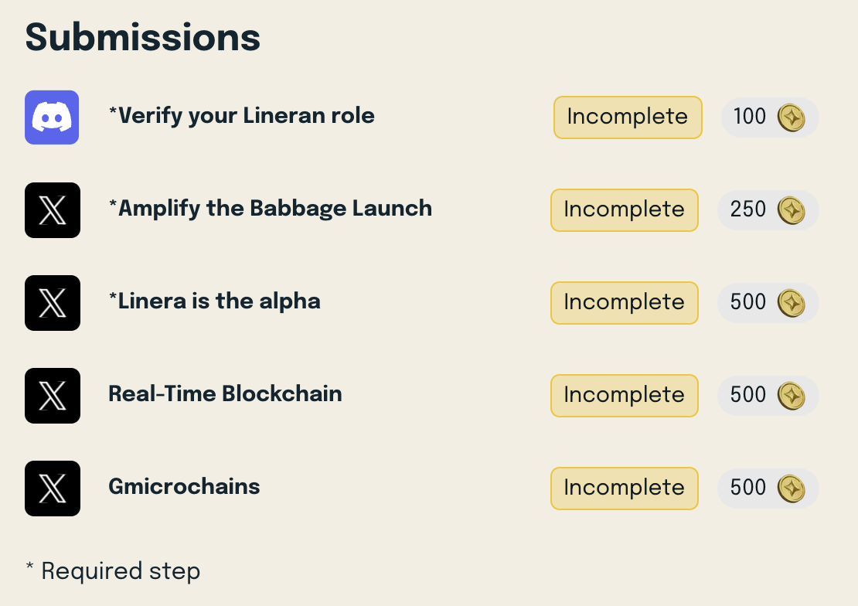This screenshot has height=606, width=858.
Task: Click the gold coin in Gmicrochains row
Action: pyautogui.click(x=792, y=489)
